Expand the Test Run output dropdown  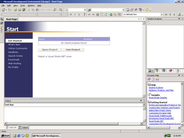(x=144, y=104)
